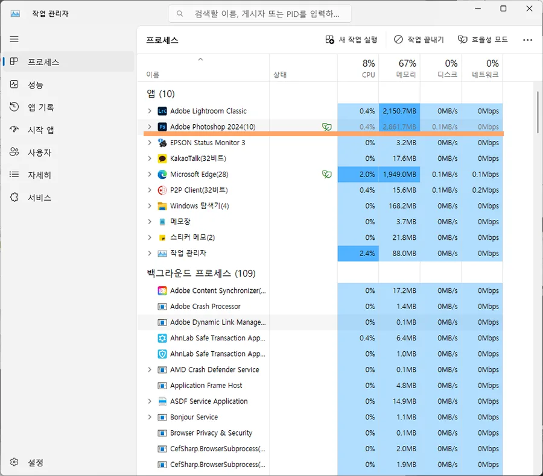Open the 자세히 details section
This screenshot has width=543, height=476.
pyautogui.click(x=36, y=175)
